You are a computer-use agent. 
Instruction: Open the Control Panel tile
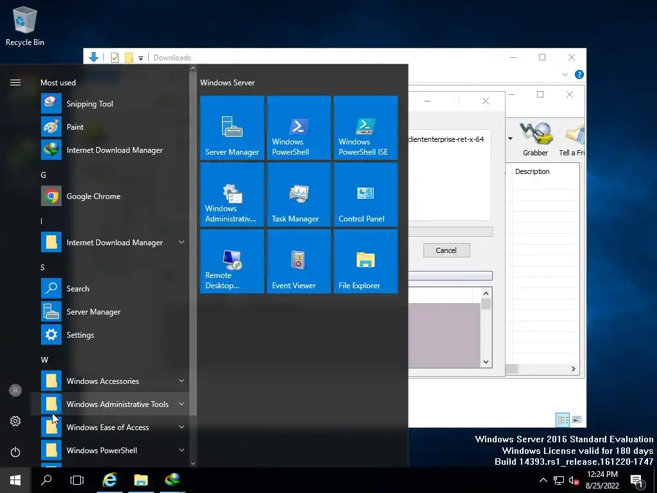pos(365,195)
